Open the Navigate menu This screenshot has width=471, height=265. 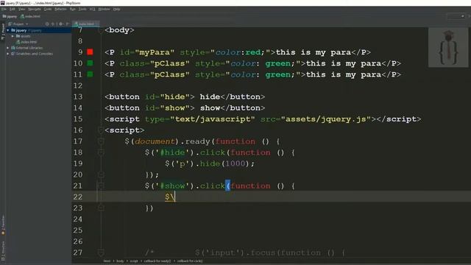[35, 10]
